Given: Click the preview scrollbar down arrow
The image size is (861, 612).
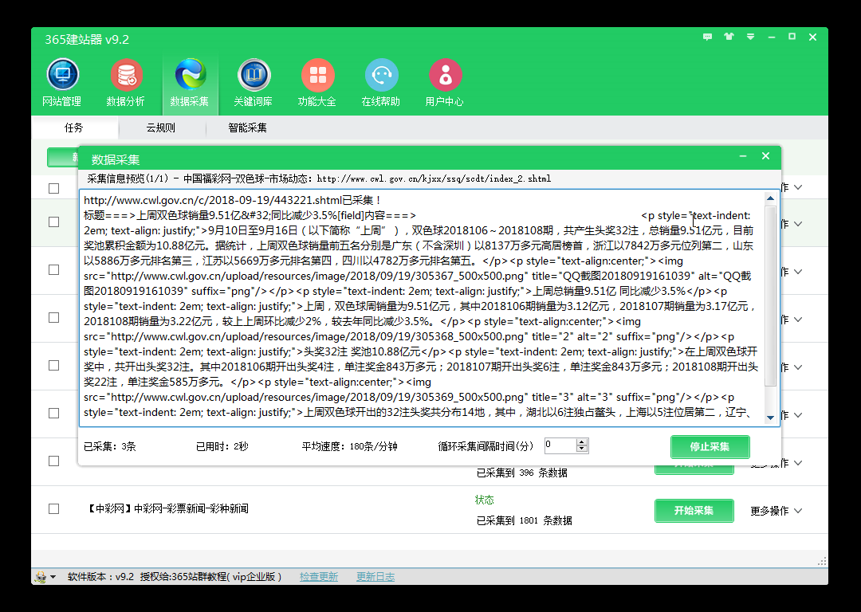Looking at the screenshot, I should (x=770, y=418).
